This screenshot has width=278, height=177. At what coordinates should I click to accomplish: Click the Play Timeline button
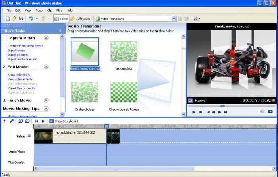click(x=43, y=121)
